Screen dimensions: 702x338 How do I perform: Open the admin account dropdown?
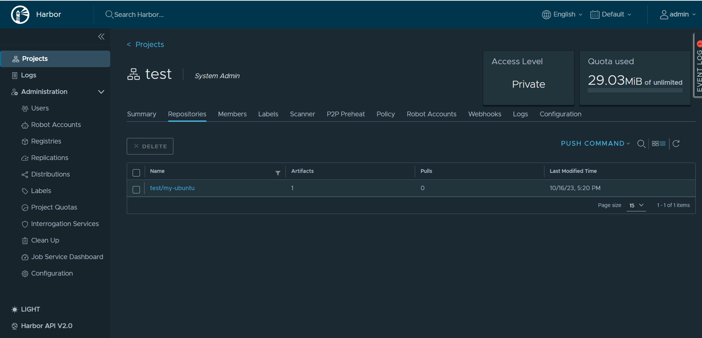678,14
